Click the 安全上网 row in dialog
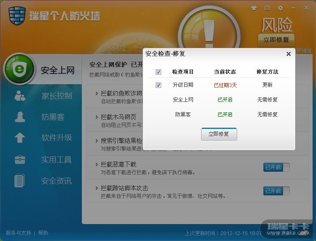The image size is (316, 241). (x=219, y=100)
